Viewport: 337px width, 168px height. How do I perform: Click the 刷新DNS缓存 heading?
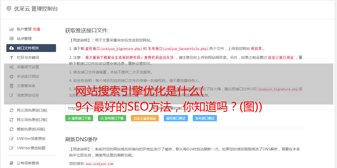(81, 139)
